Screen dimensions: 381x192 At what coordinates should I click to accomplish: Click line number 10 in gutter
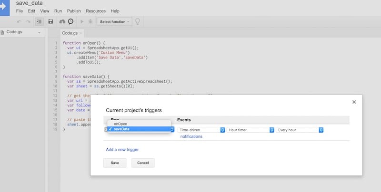point(55,86)
